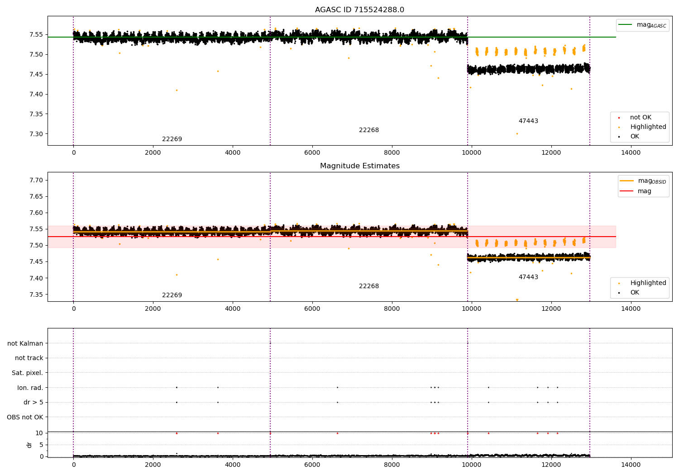Click the 'not Kalman' row label
This screenshot has width=679, height=475.
pos(25,343)
